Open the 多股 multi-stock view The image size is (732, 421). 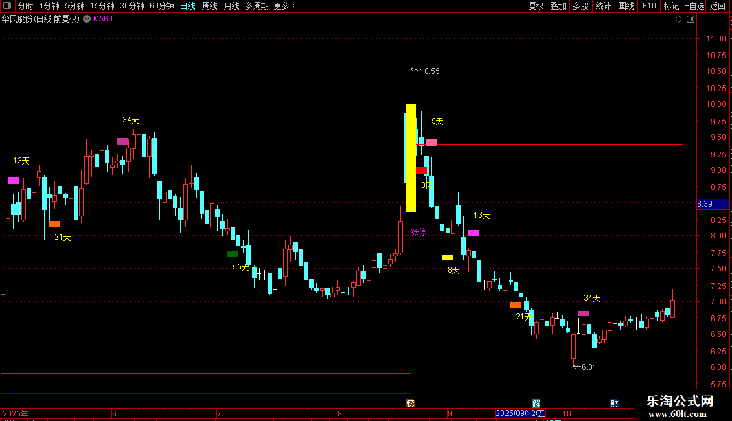(580, 6)
